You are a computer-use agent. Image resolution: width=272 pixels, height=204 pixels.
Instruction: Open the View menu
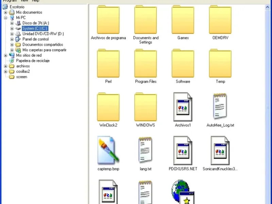pos(24,1)
